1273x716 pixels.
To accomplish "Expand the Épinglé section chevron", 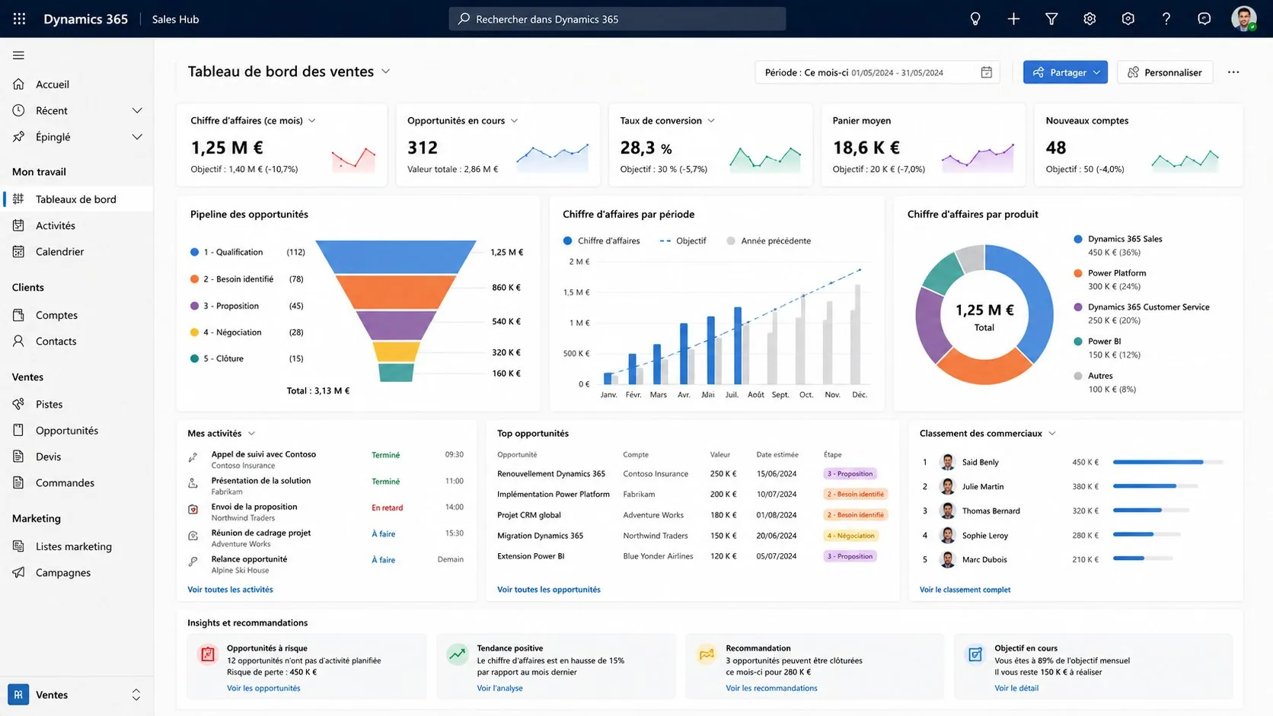I will pyautogui.click(x=137, y=137).
